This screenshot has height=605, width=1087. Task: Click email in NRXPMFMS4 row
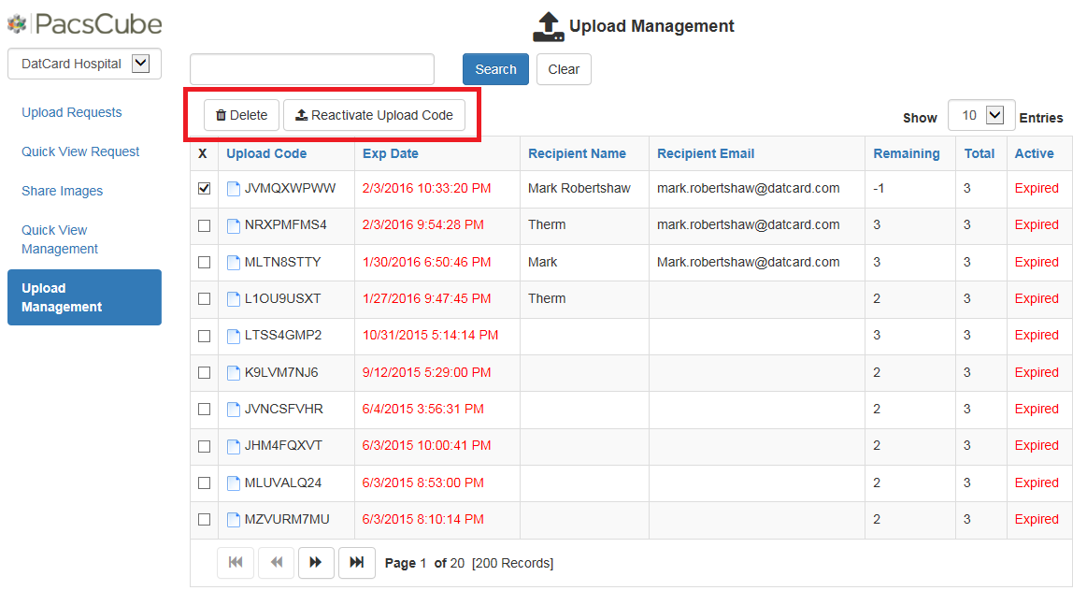click(x=748, y=225)
